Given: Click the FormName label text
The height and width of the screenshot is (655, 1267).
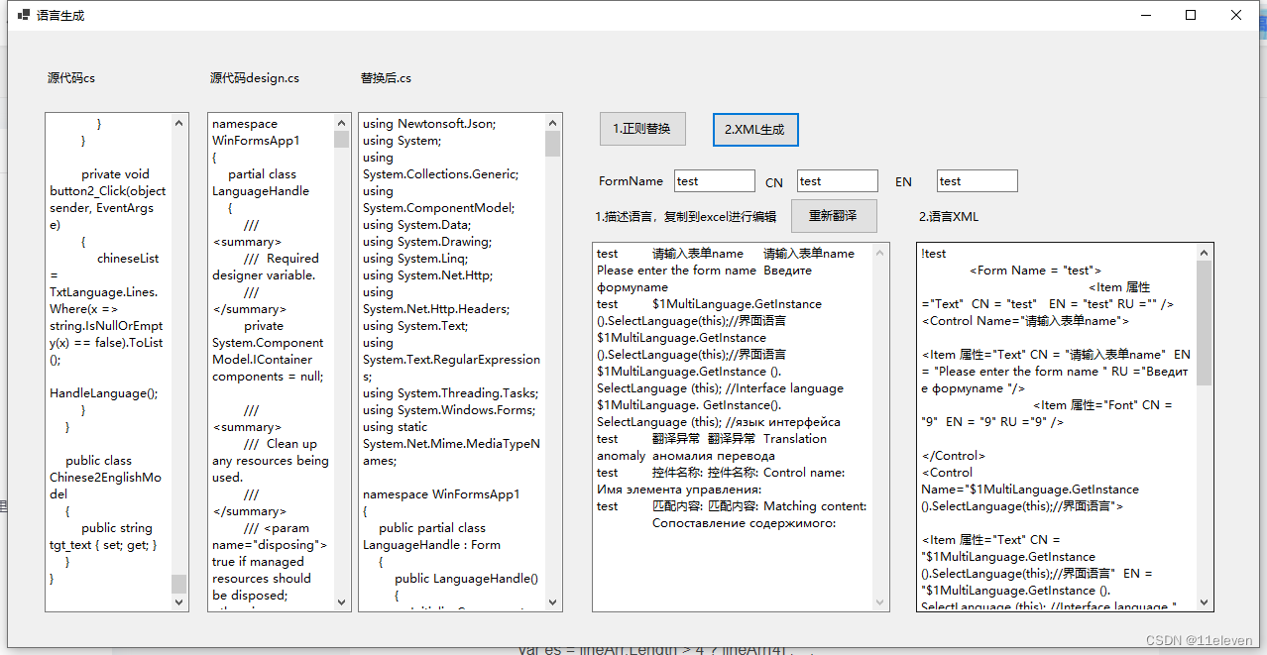Looking at the screenshot, I should coord(631,181).
